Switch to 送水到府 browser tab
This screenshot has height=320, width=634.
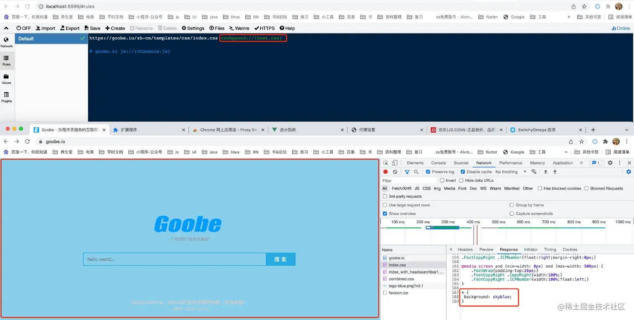(308, 130)
